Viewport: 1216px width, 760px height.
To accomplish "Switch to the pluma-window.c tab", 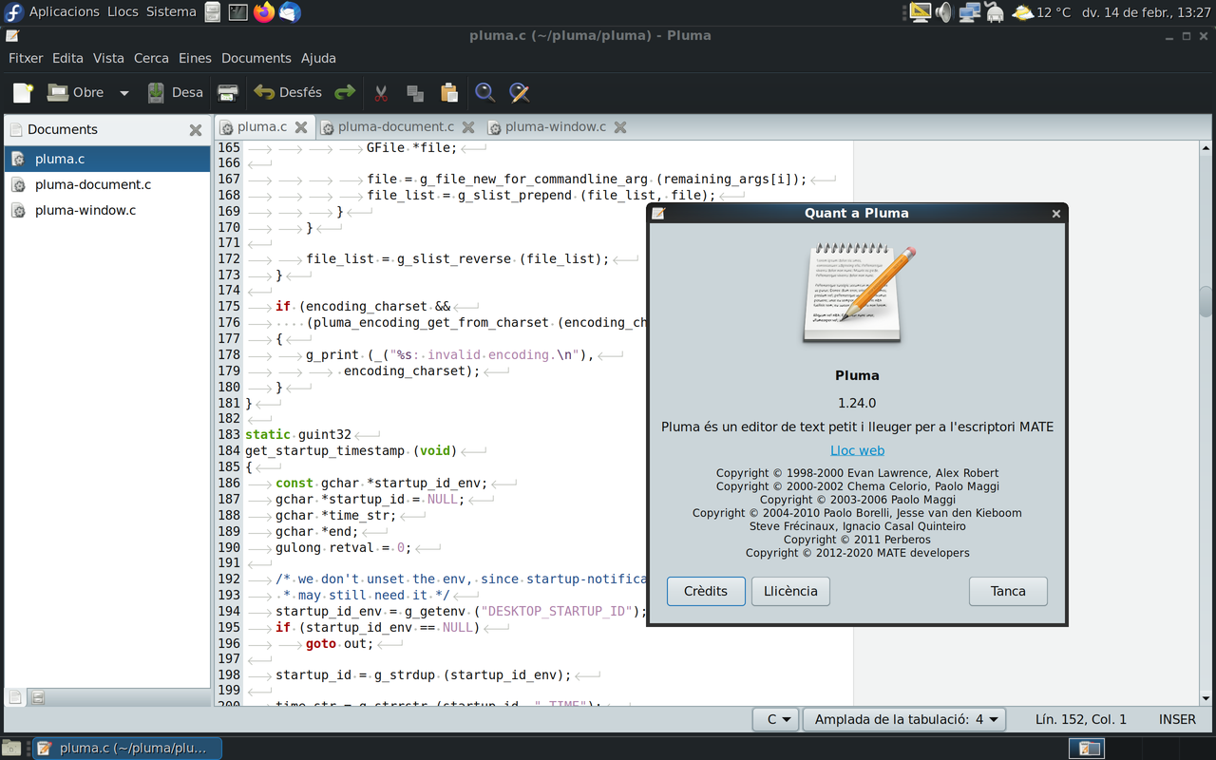I will coord(555,126).
